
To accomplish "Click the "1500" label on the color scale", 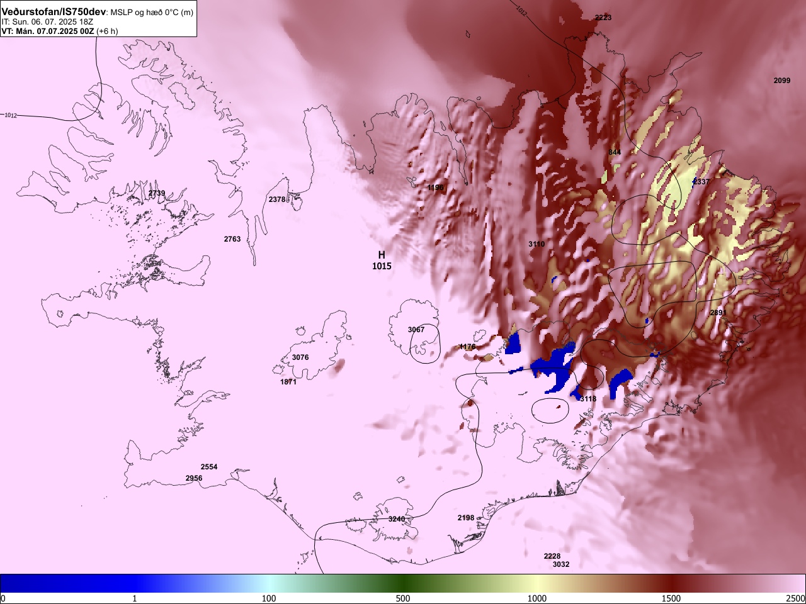I will coord(671,598).
